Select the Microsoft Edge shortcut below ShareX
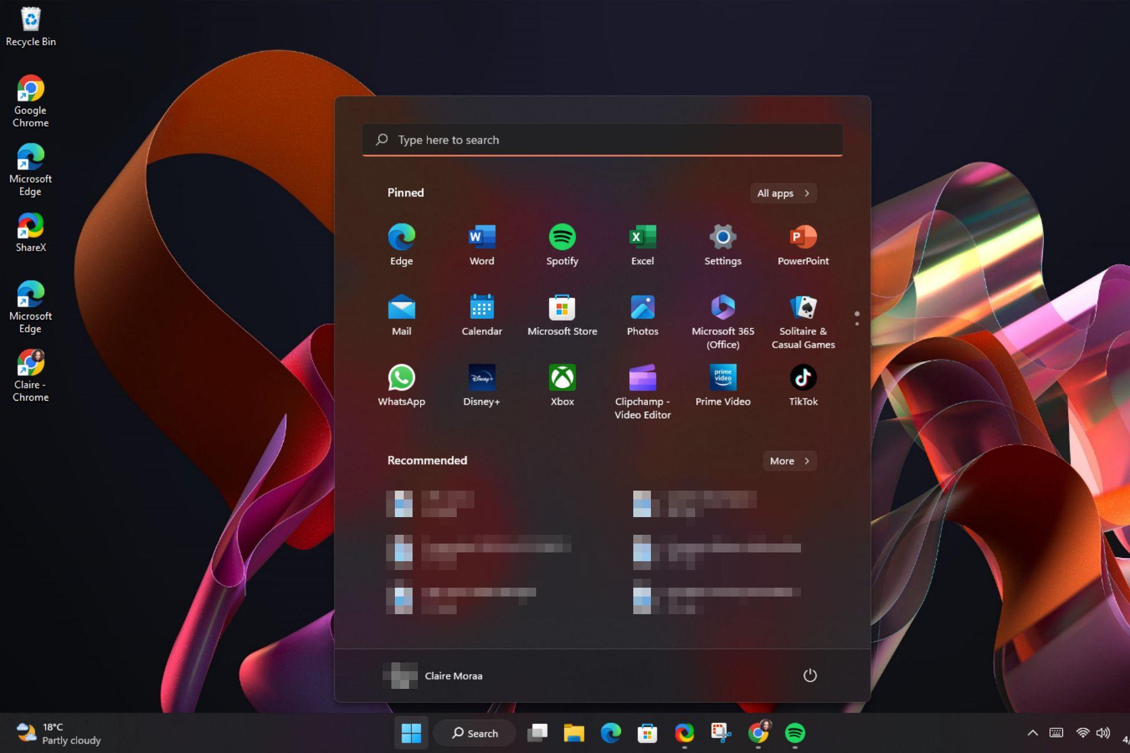The width and height of the screenshot is (1130, 753). 31,307
